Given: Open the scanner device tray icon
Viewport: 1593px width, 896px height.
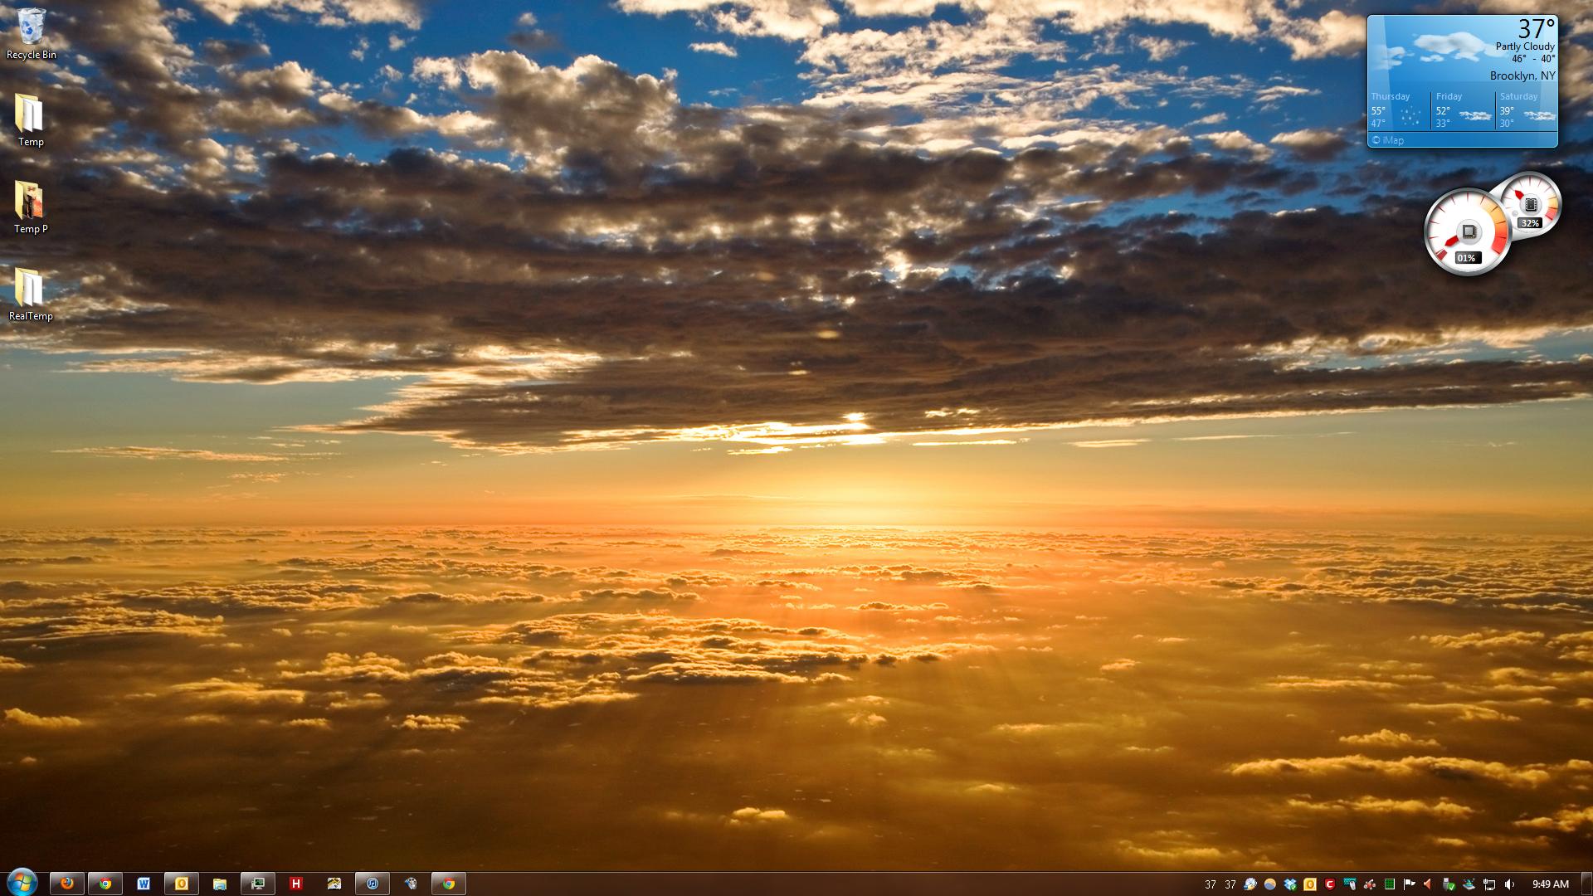Looking at the screenshot, I should click(1469, 884).
